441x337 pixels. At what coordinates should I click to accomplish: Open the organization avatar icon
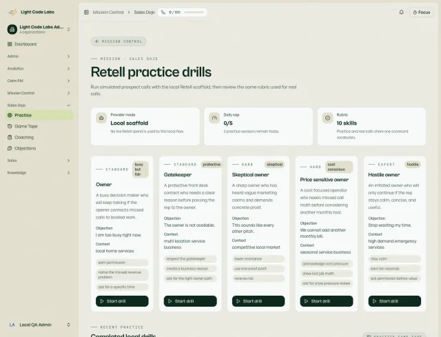click(x=12, y=29)
